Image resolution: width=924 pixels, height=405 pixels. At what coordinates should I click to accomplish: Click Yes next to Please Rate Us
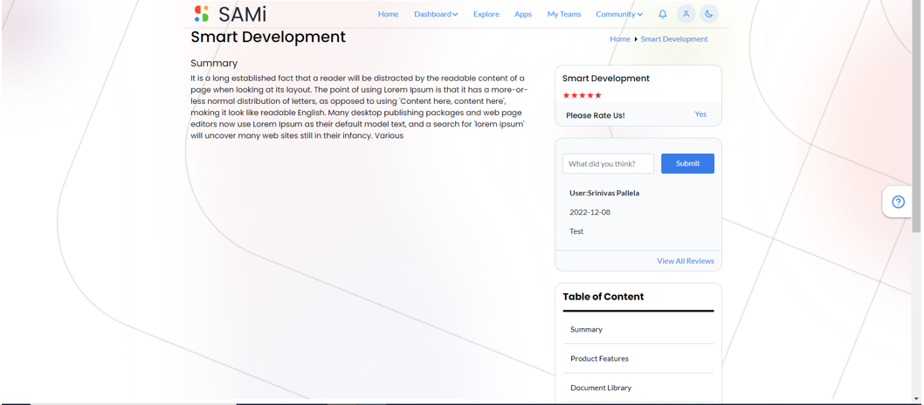pos(700,114)
